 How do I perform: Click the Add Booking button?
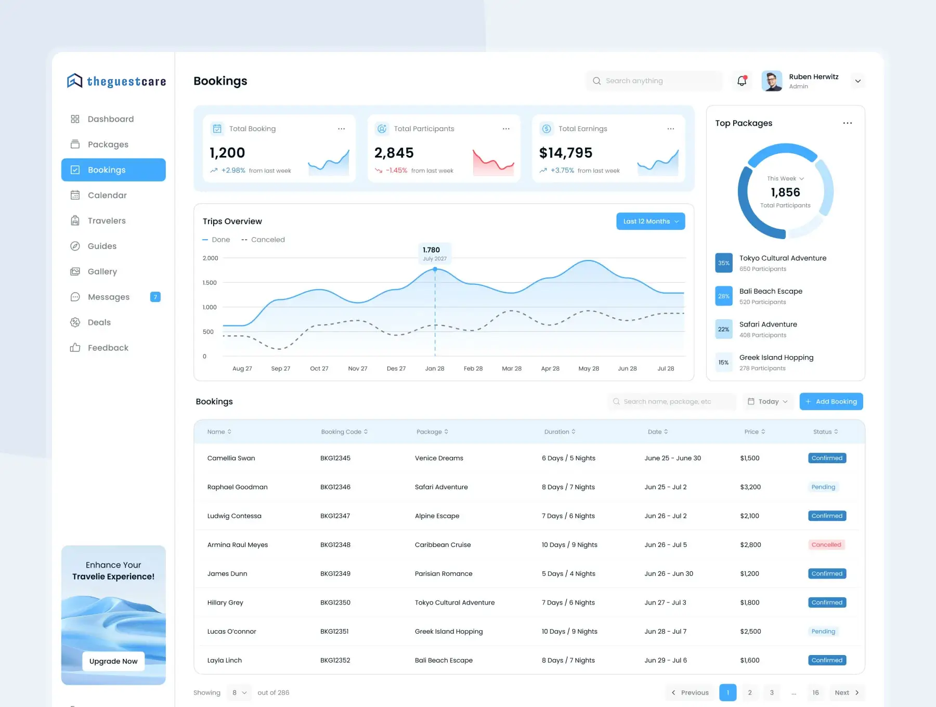point(831,402)
